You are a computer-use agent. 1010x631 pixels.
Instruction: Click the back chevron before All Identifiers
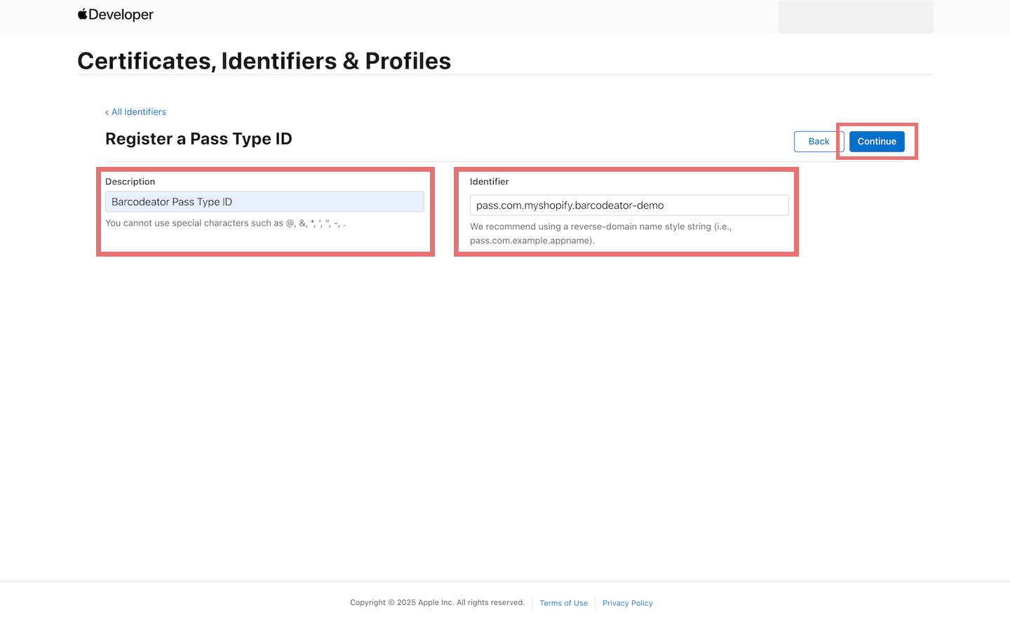coord(107,111)
